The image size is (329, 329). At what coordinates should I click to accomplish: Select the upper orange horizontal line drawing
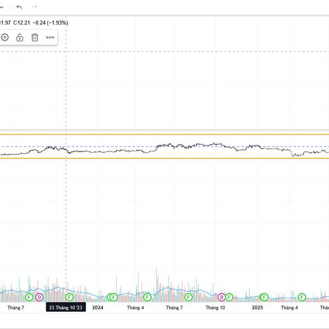[x=164, y=134]
